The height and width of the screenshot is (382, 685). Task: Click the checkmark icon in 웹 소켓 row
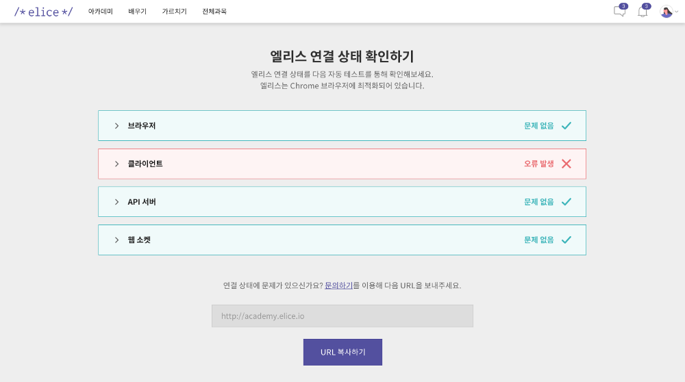pyautogui.click(x=566, y=240)
